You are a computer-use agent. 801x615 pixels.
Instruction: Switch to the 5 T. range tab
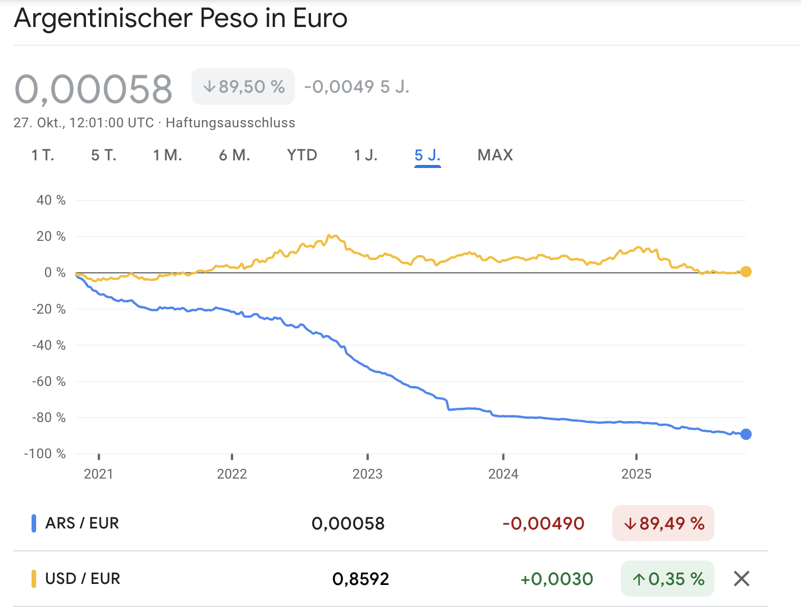coord(104,155)
